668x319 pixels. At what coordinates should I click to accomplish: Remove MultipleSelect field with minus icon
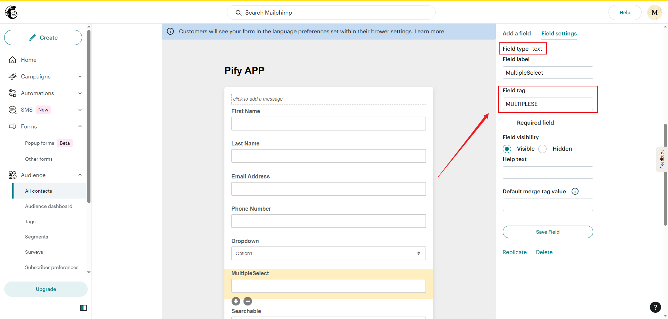click(x=248, y=301)
